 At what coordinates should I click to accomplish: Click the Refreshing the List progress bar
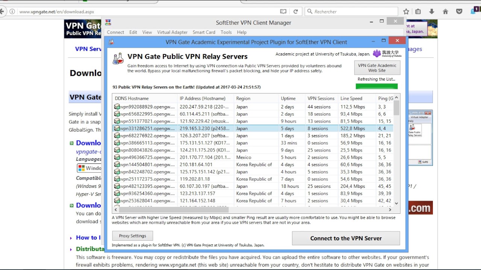click(x=377, y=86)
